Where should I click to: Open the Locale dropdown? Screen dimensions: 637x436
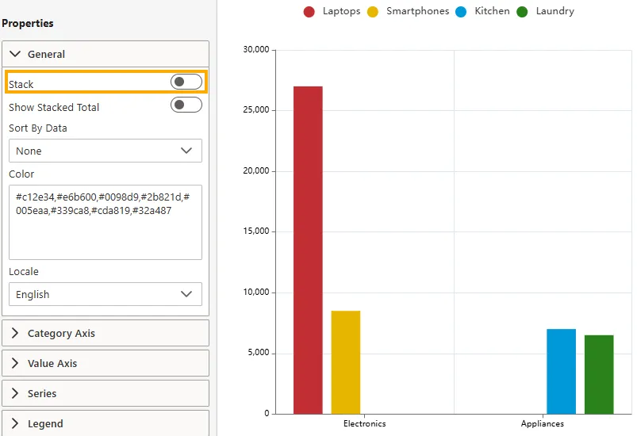click(x=106, y=294)
